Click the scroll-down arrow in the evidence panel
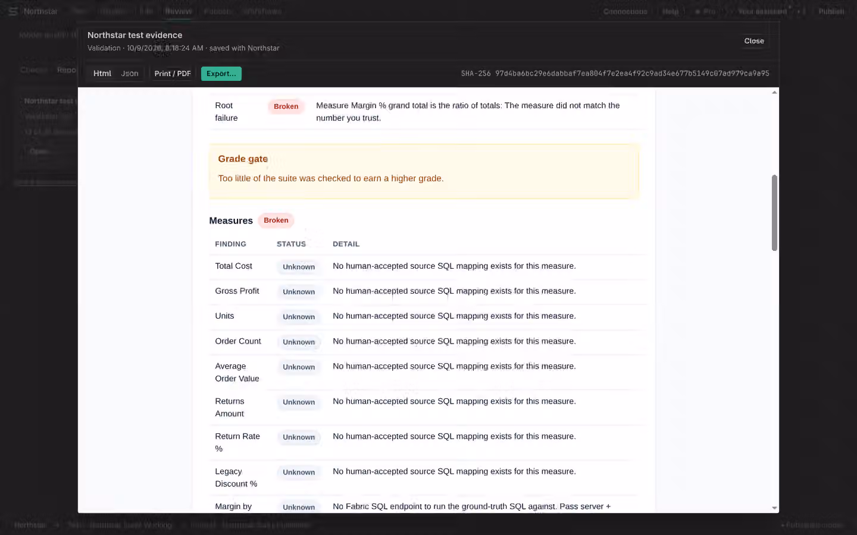The image size is (857, 535). [774, 508]
